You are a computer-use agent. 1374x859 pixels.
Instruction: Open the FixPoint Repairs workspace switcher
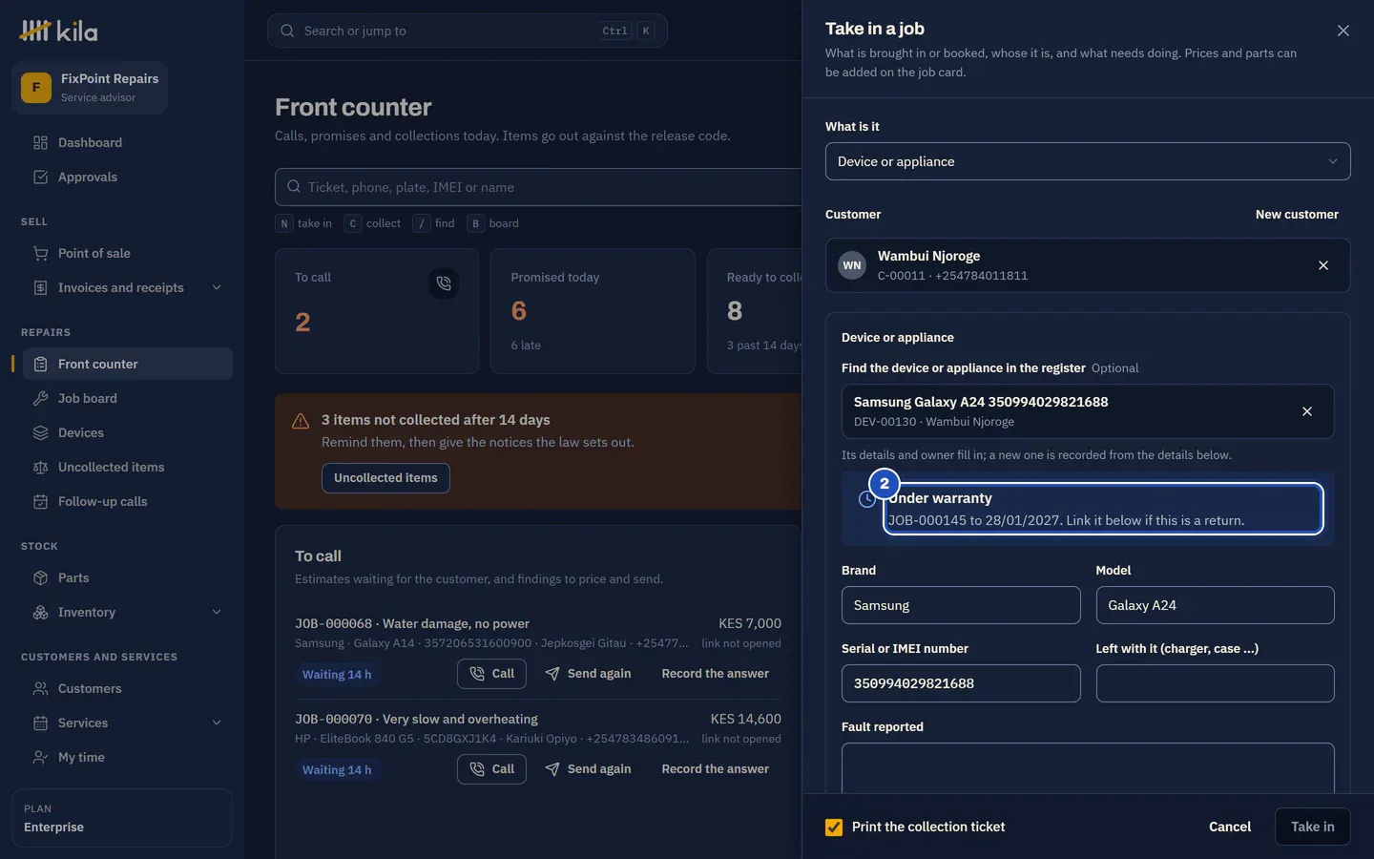(x=90, y=88)
